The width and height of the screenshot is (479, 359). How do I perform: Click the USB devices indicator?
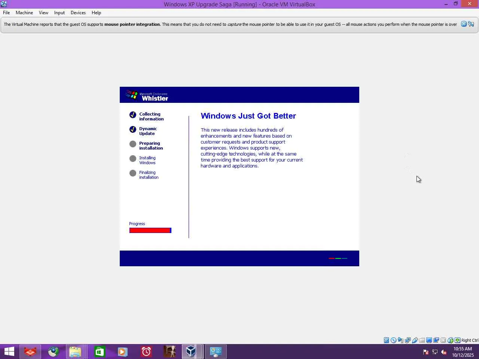[x=415, y=340]
